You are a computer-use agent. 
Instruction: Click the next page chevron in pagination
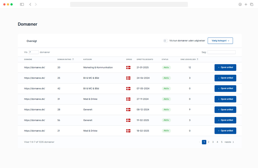(233, 142)
